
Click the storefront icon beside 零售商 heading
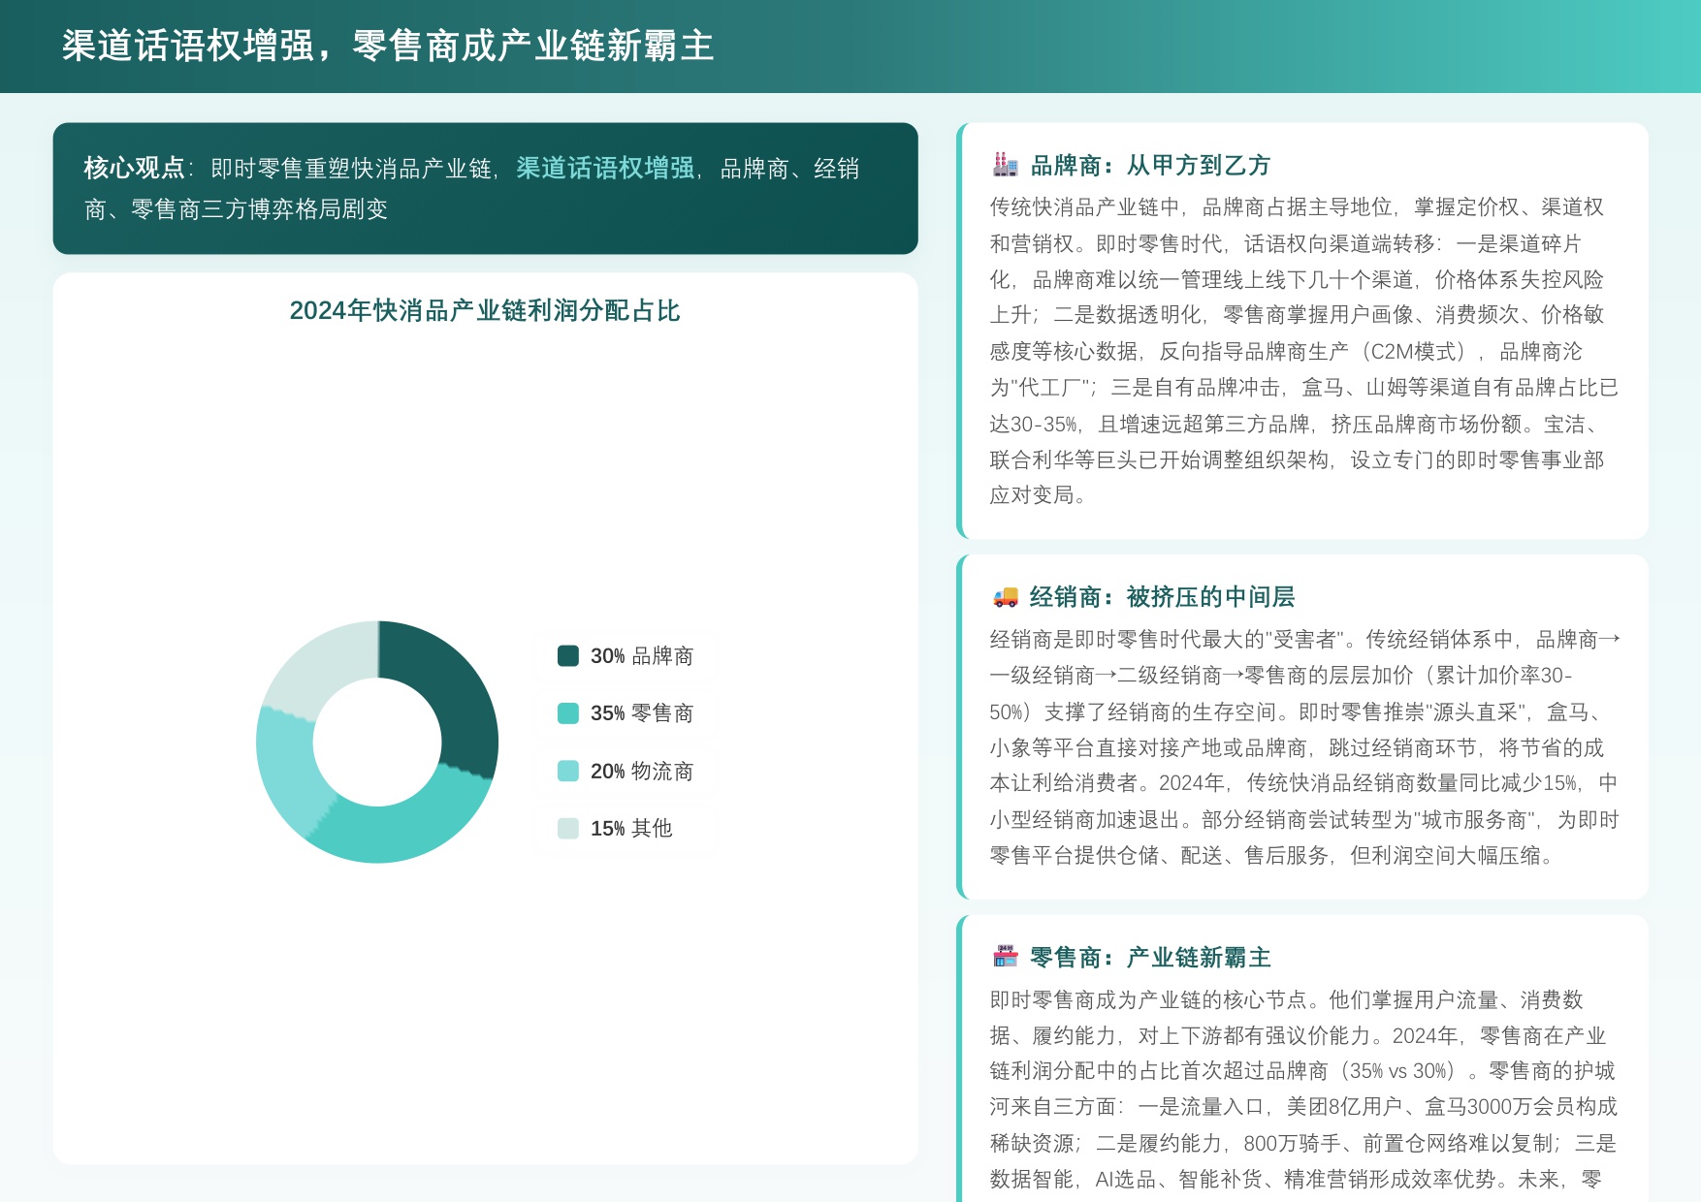(1007, 956)
